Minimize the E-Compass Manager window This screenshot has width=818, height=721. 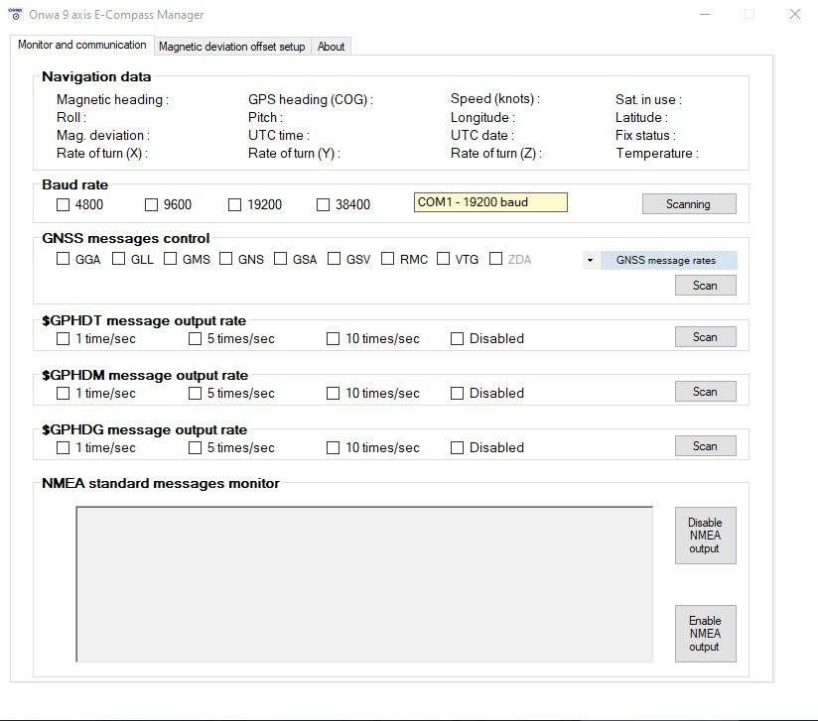point(705,14)
